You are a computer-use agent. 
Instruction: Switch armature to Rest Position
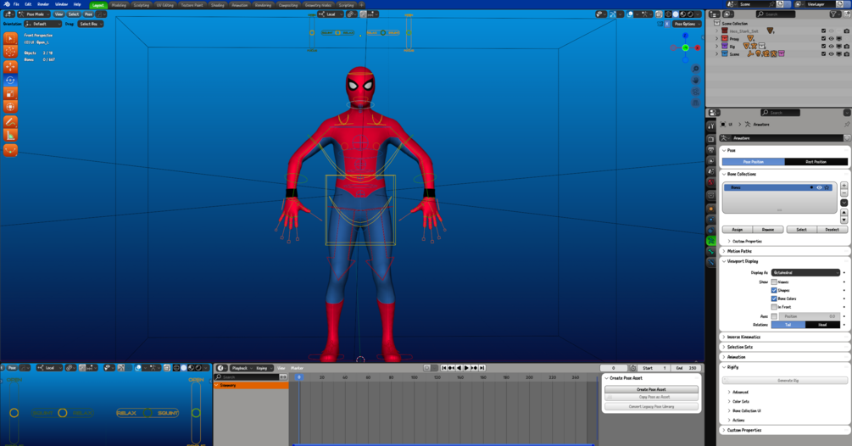(816, 161)
